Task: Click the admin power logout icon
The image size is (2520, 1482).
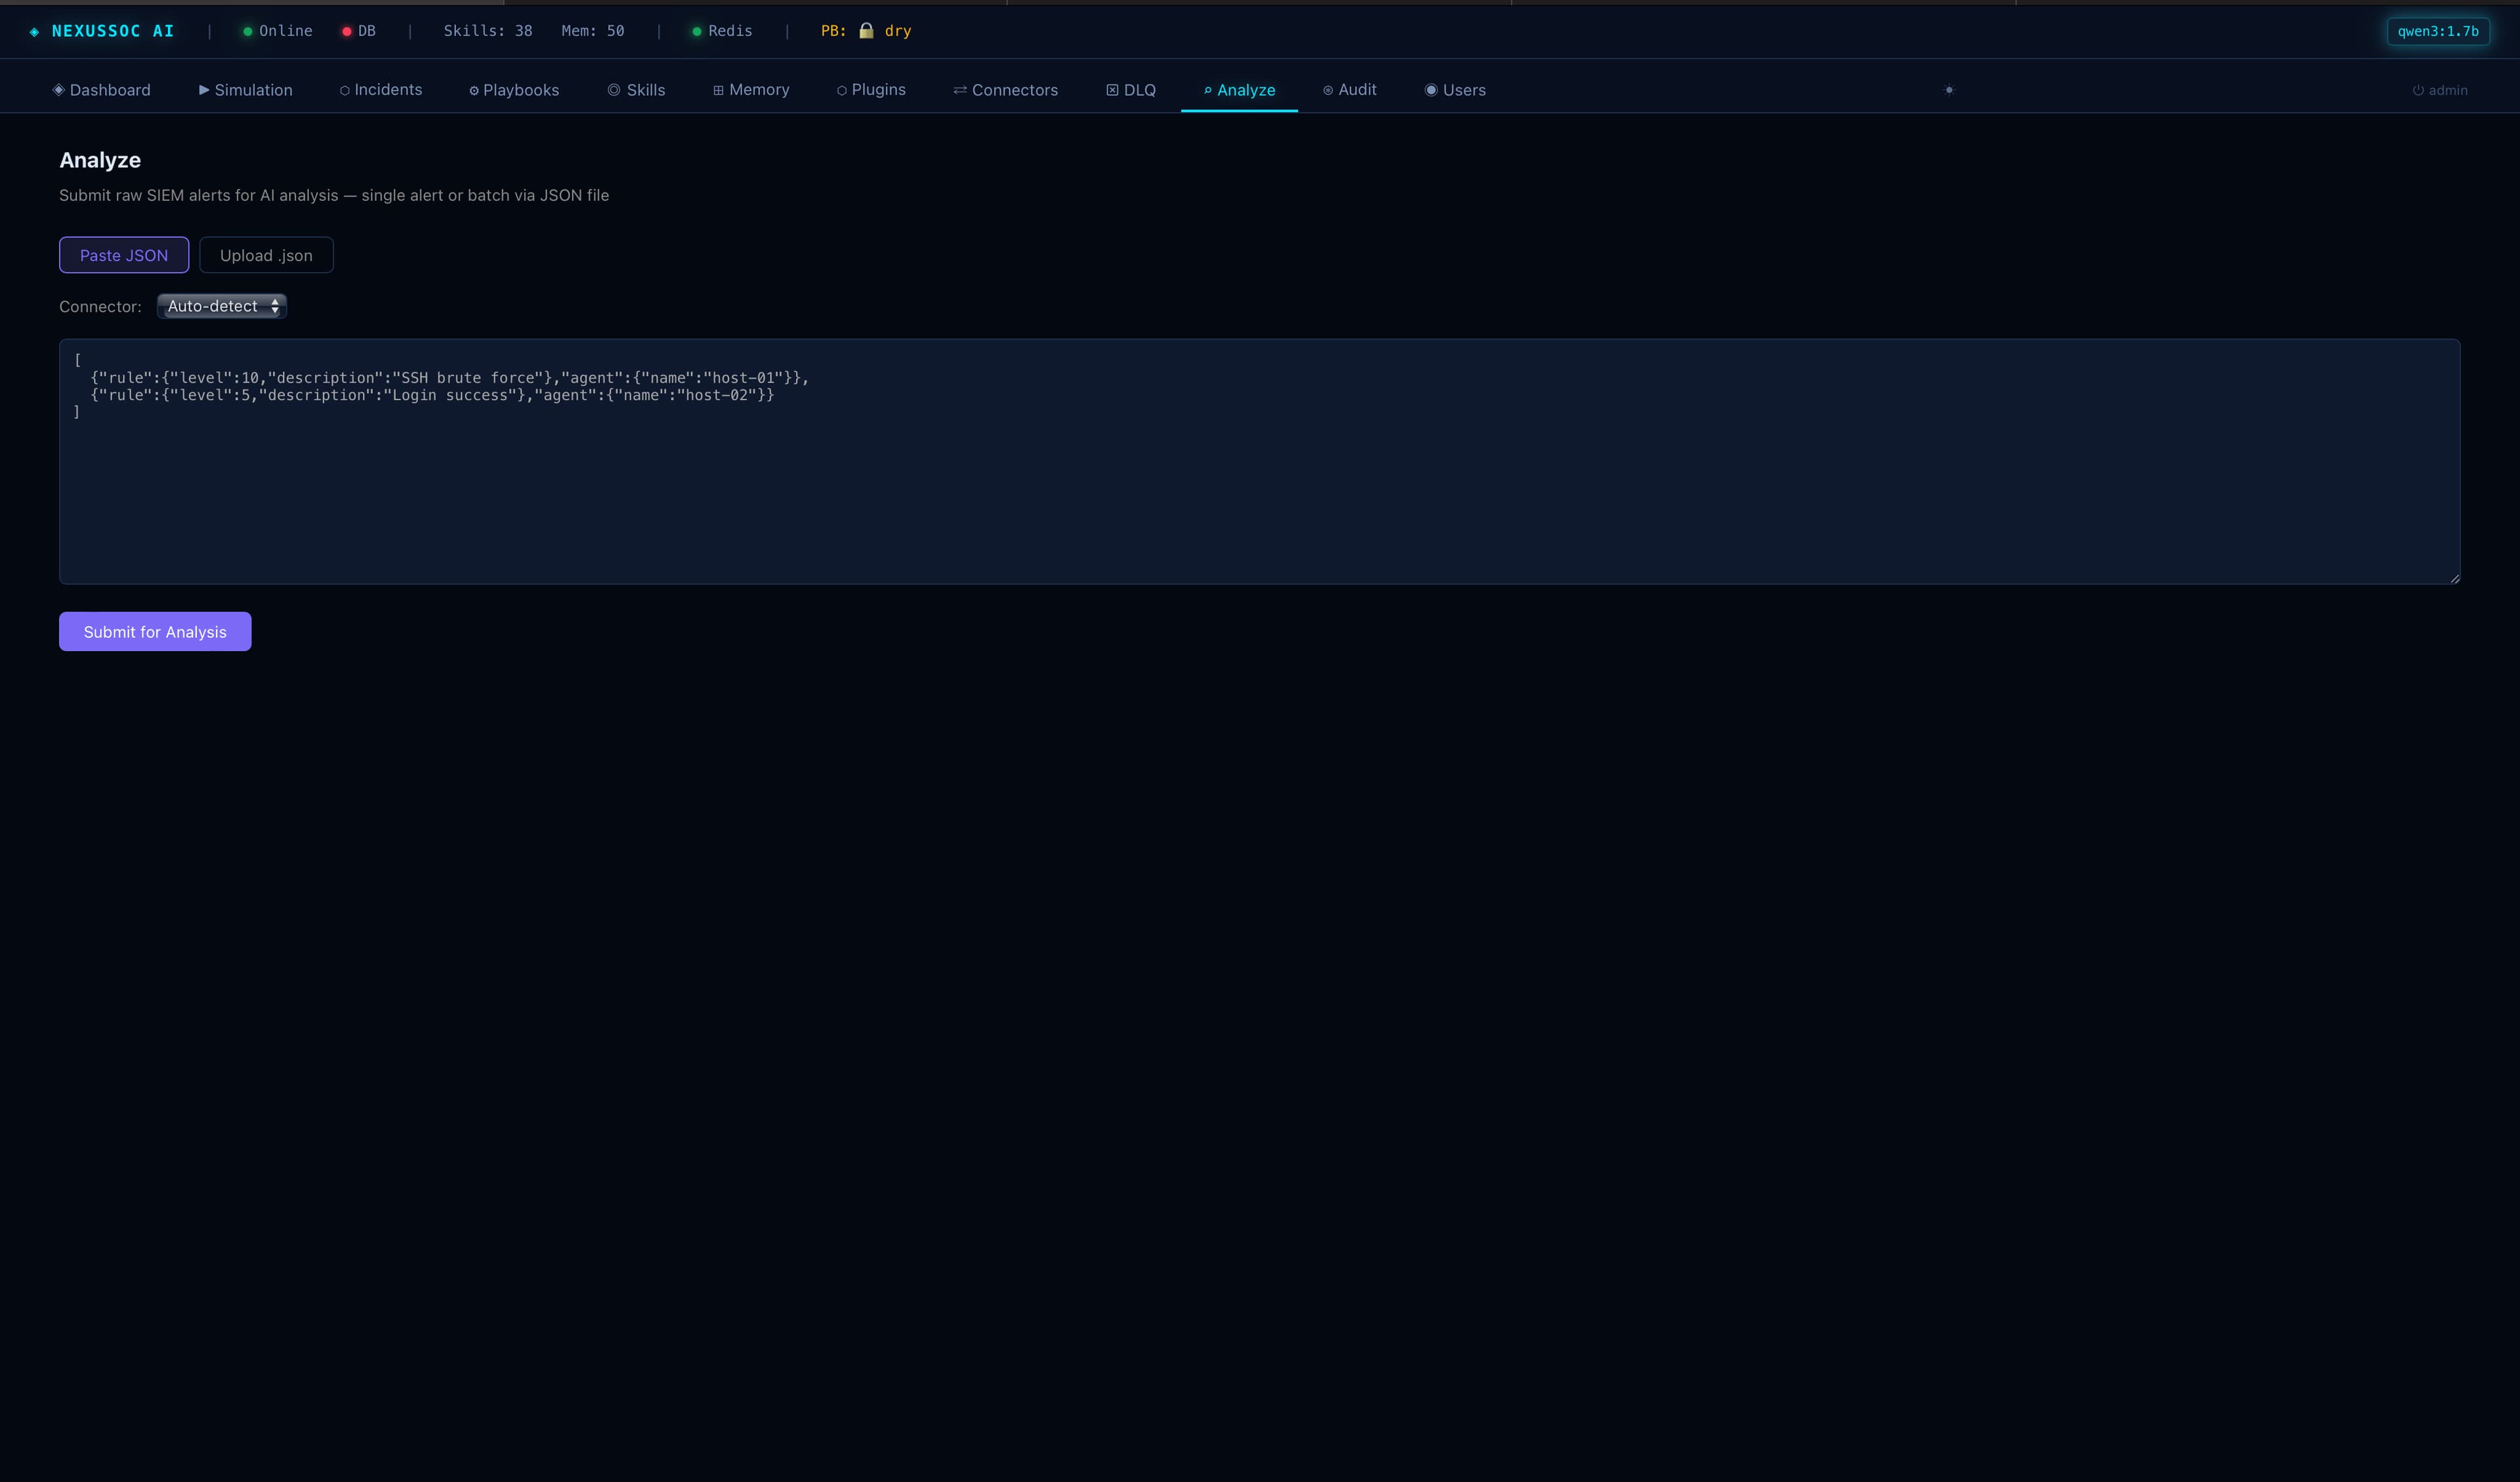Action: point(2418,90)
